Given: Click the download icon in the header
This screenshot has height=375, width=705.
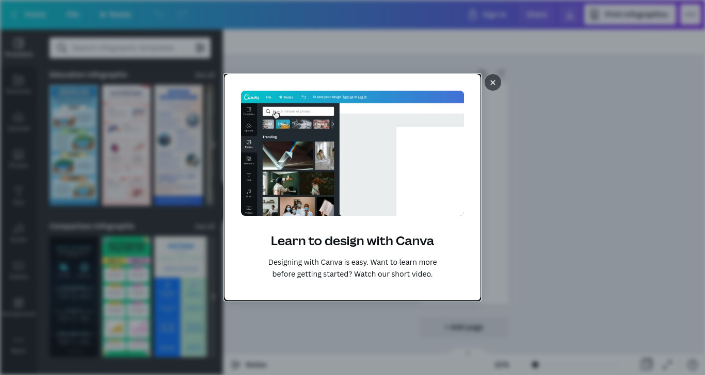Looking at the screenshot, I should click(x=570, y=15).
